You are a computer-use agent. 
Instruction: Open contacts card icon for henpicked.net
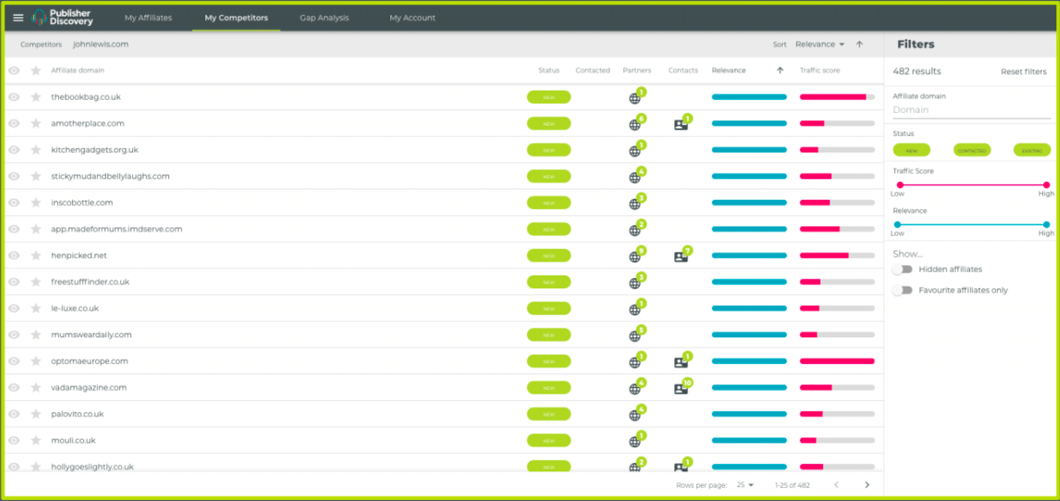(681, 257)
